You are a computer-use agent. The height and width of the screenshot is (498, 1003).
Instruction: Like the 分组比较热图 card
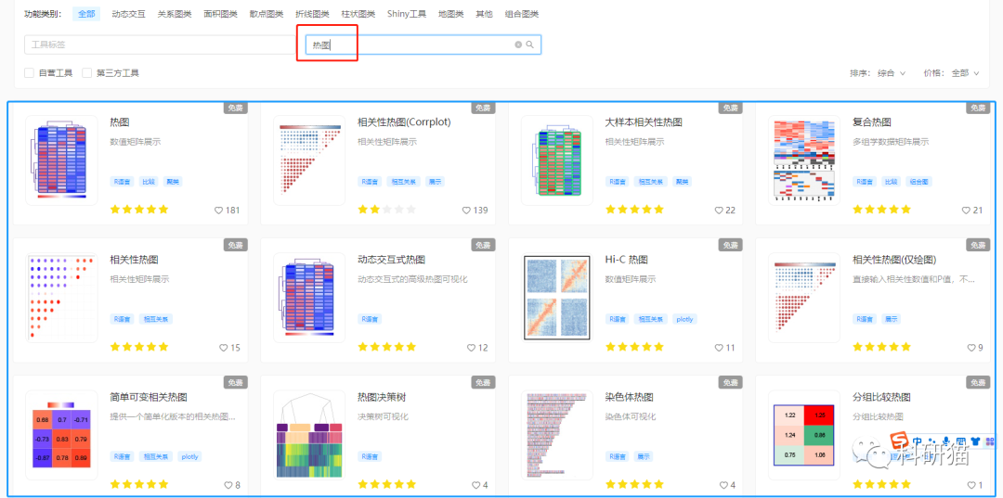971,485
